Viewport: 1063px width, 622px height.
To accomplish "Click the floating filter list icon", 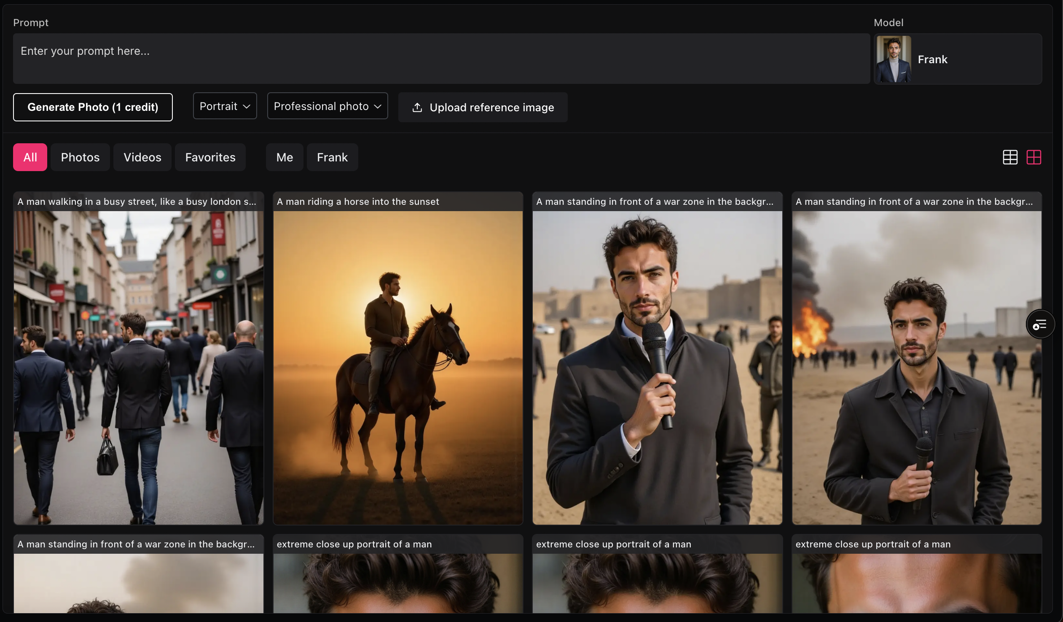I will [1040, 324].
